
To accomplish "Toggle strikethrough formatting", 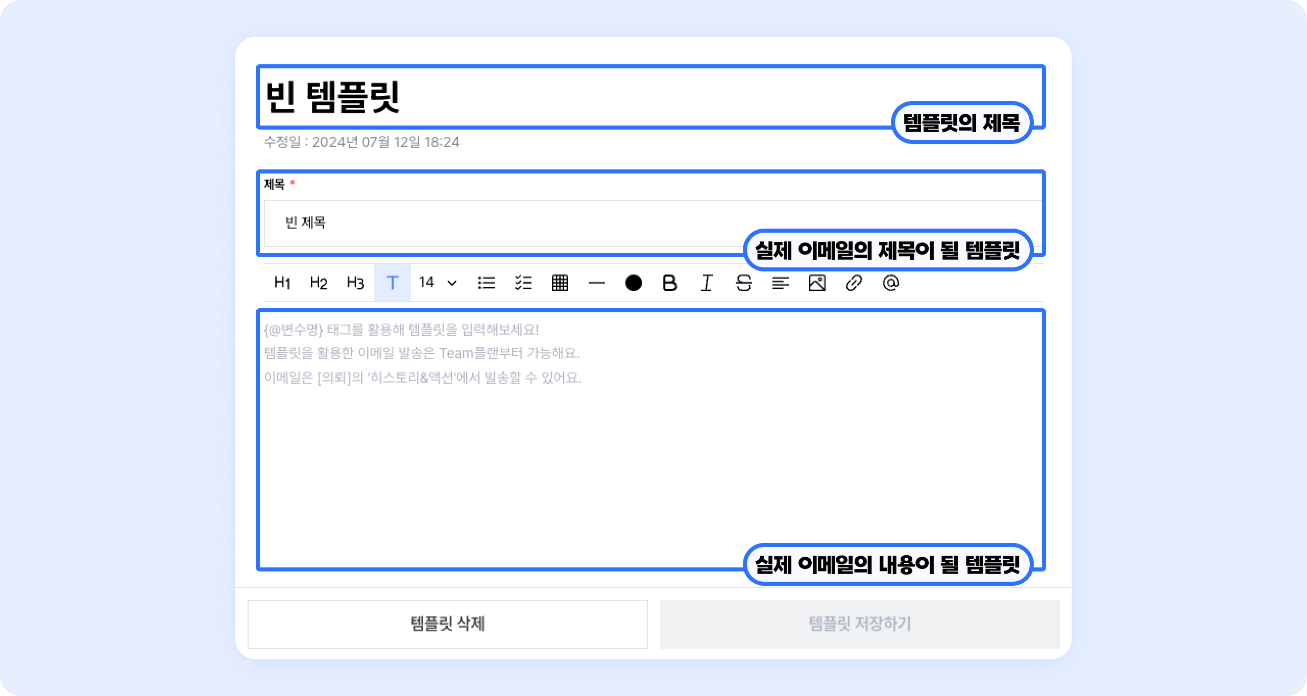I will click(743, 283).
